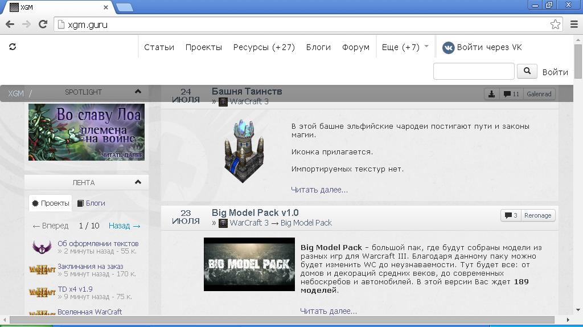
Task: Click WarCraft 3 icon under Башня Таинств
Action: tap(223, 101)
